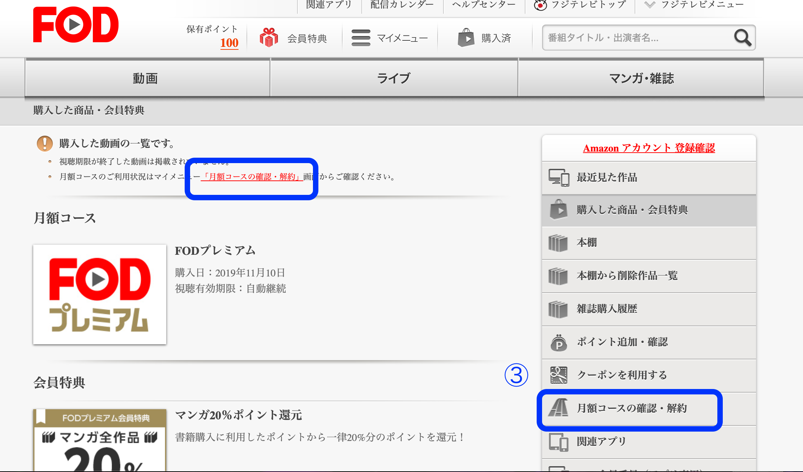Select 最近見た作品 in the sidebar
Viewport: 803px width, 472px height.
[649, 178]
